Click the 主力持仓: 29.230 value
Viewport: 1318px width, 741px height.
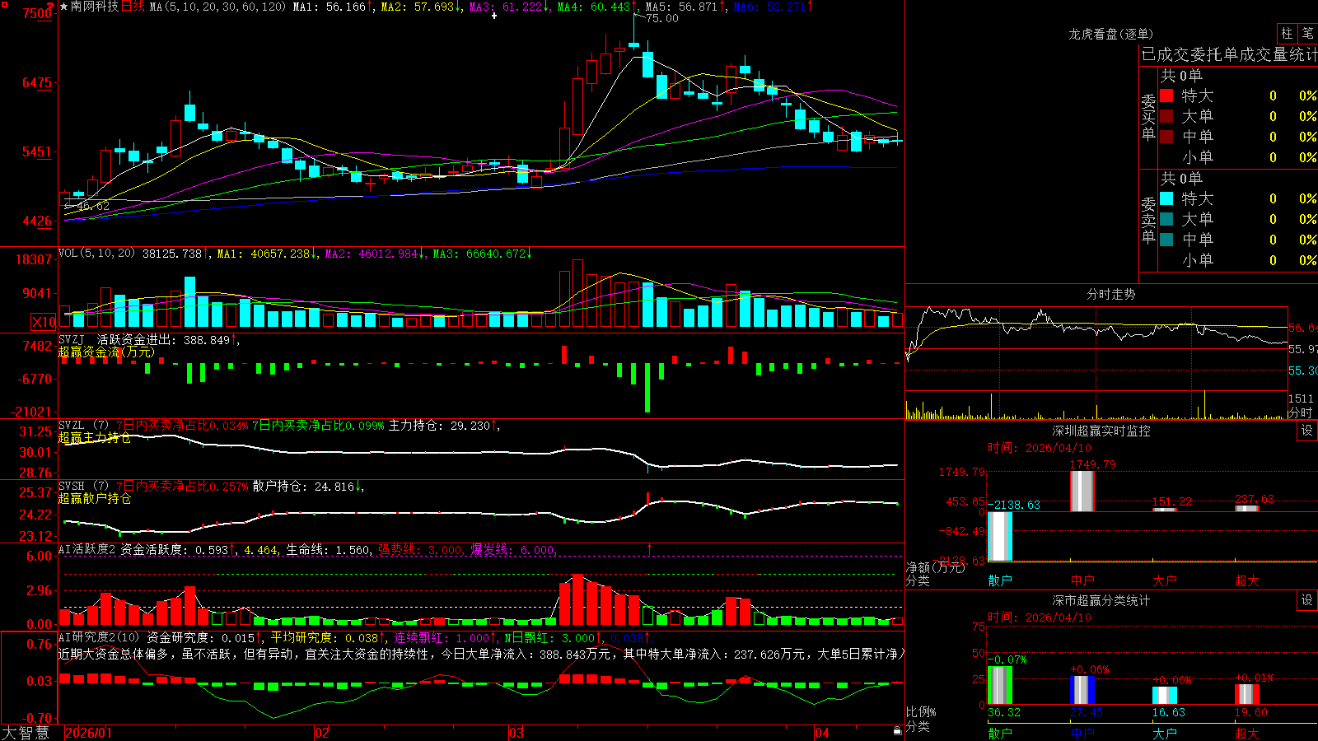(x=440, y=426)
